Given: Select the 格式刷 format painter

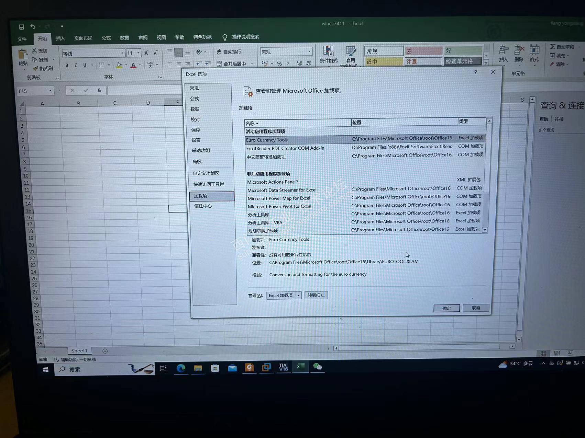Looking at the screenshot, I should click(x=43, y=68).
